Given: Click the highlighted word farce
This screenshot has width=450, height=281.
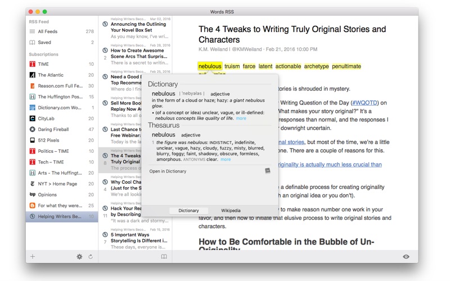Looking at the screenshot, I should coord(249,66).
